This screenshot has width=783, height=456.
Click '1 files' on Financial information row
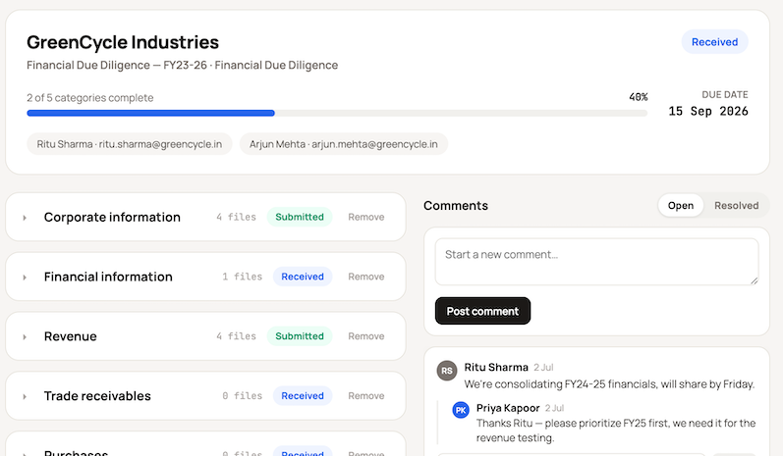point(243,277)
